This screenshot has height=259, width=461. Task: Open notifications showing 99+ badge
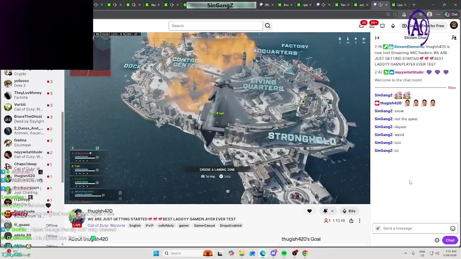372,26
